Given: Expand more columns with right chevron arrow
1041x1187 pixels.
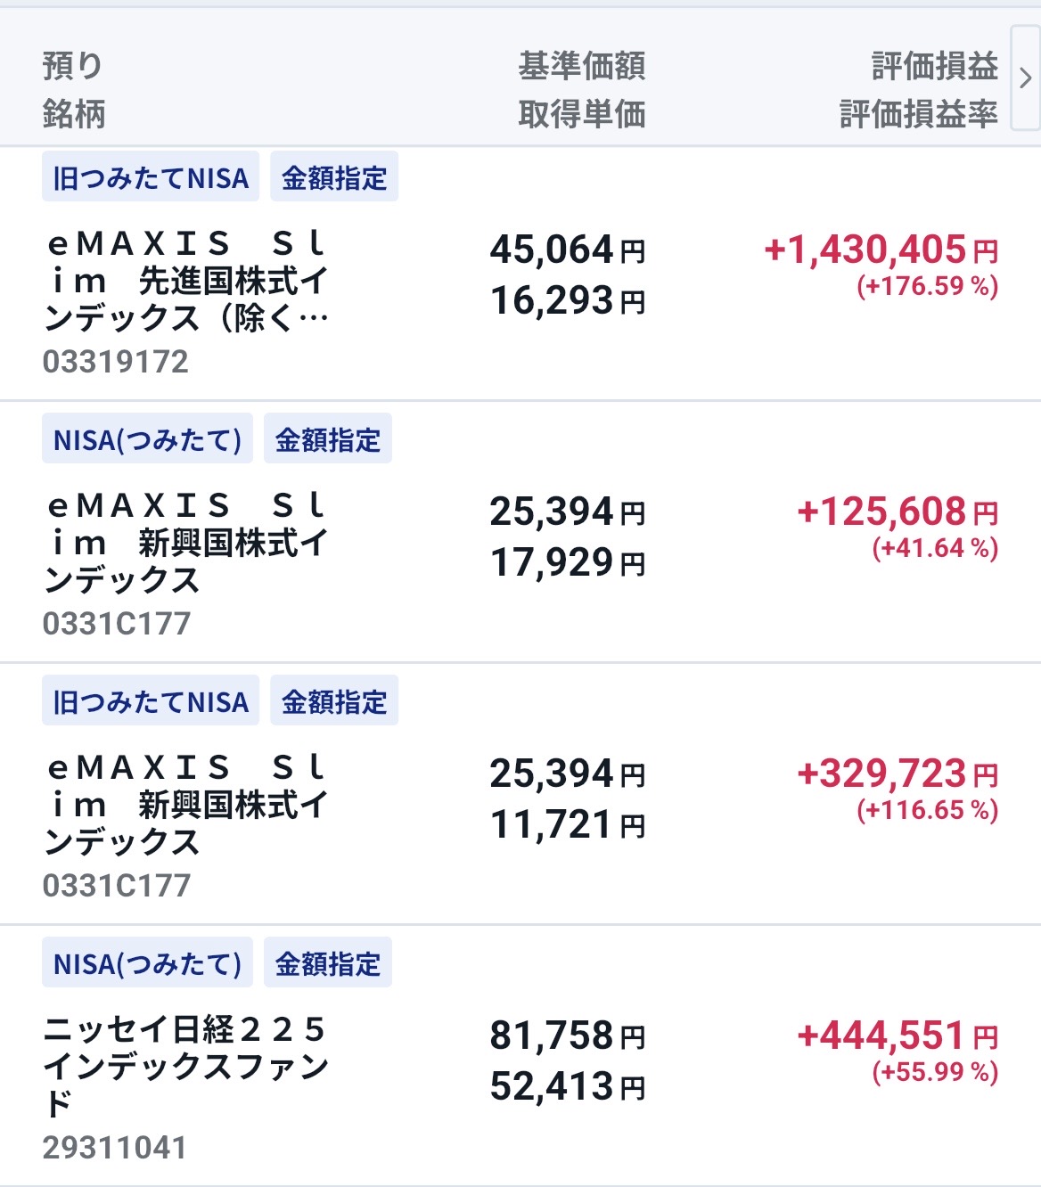Looking at the screenshot, I should (x=1025, y=78).
